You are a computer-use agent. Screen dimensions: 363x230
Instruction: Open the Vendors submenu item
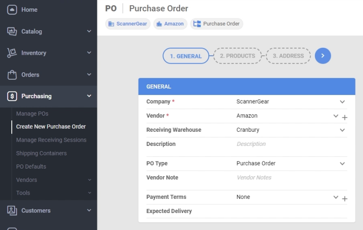coord(26,180)
